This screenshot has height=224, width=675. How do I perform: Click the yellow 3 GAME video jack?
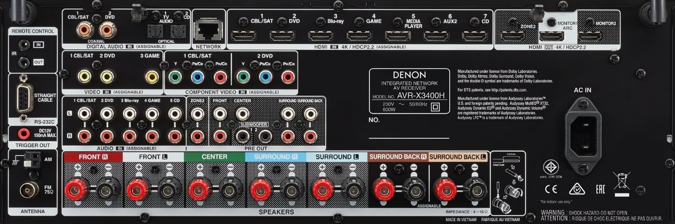coord(152,76)
